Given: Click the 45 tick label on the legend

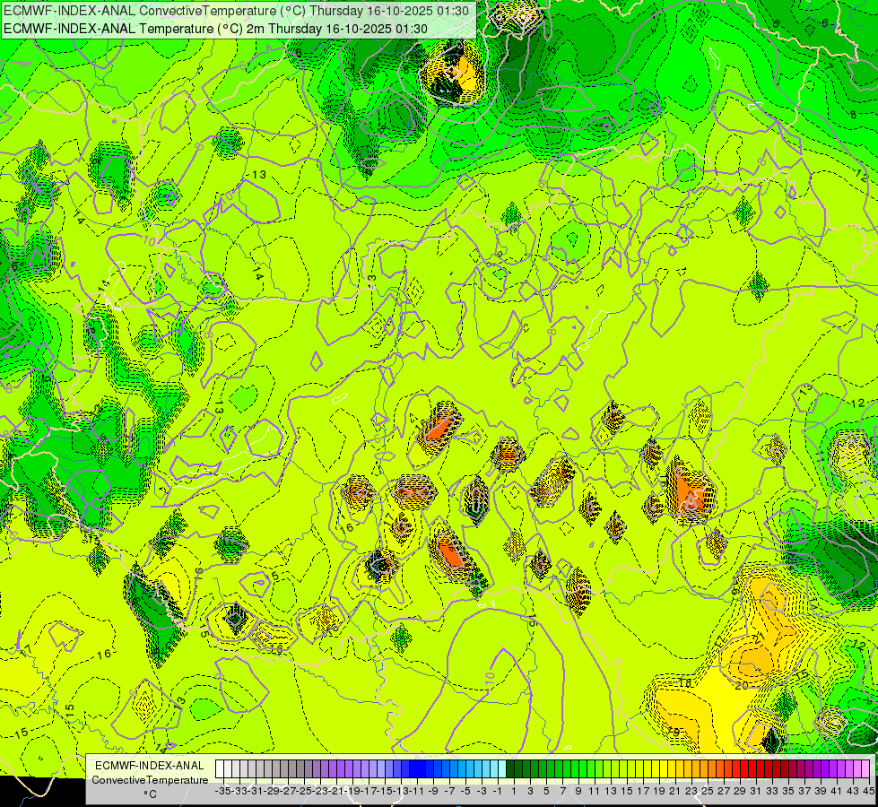Looking at the screenshot, I should (868, 791).
